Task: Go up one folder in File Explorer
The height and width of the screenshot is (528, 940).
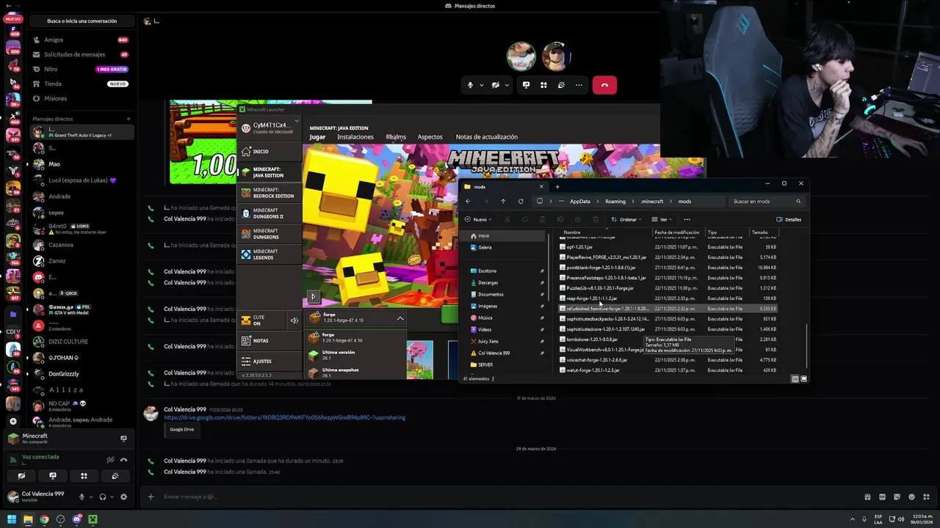Action: pos(503,201)
